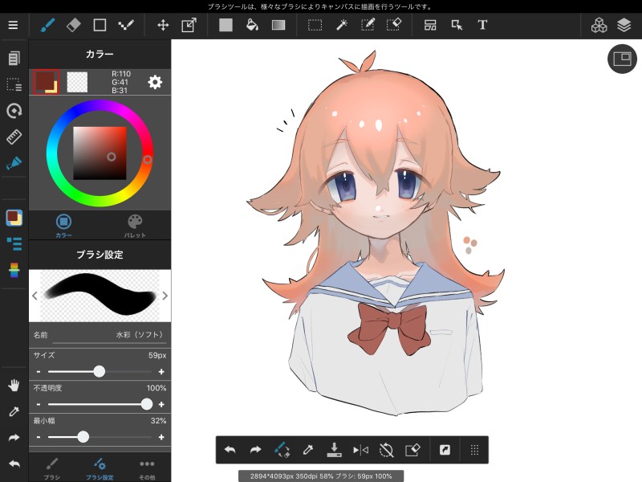Image resolution: width=642 pixels, height=482 pixels.
Task: Switch to the ブラシ bottom tab
Action: 52,469
